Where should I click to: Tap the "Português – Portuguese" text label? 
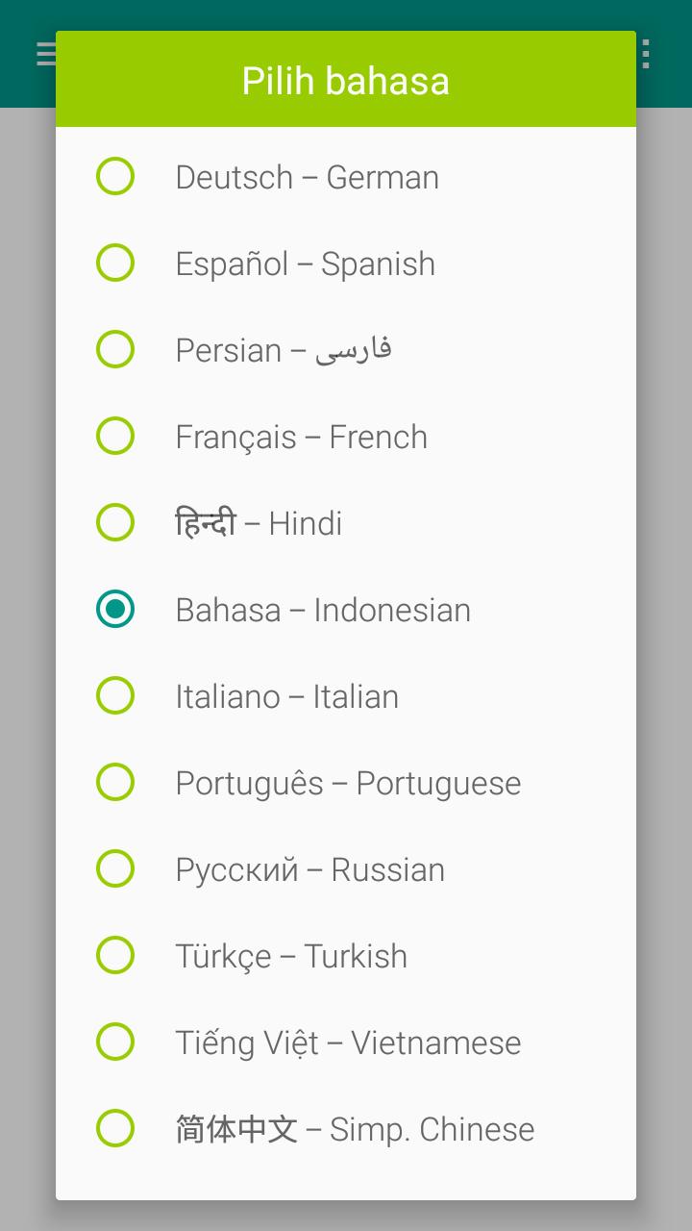(348, 784)
